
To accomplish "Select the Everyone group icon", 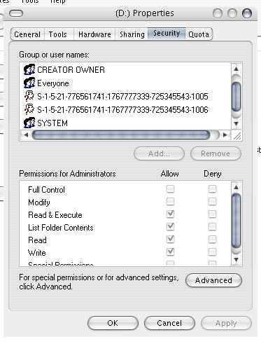I will pyautogui.click(x=29, y=83).
